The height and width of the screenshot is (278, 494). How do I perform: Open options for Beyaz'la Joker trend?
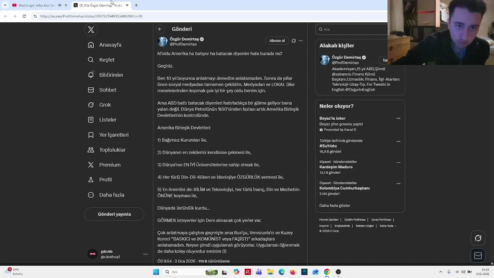point(398,119)
